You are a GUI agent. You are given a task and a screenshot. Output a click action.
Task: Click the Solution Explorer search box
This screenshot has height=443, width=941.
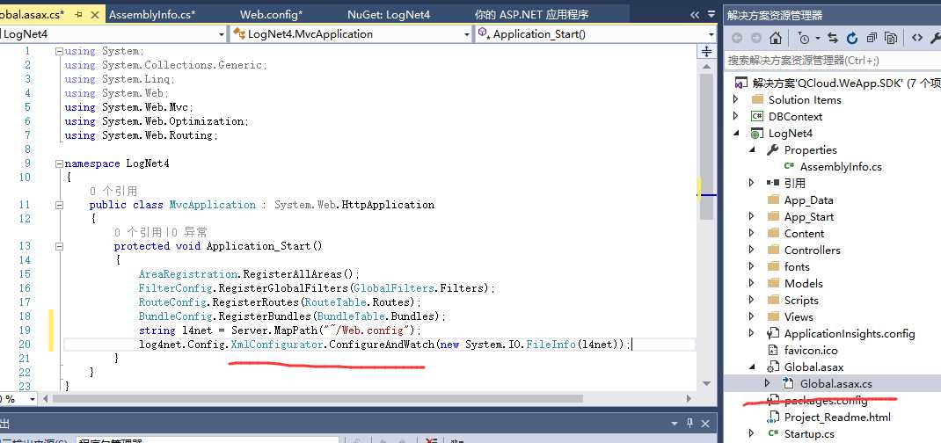pos(832,60)
